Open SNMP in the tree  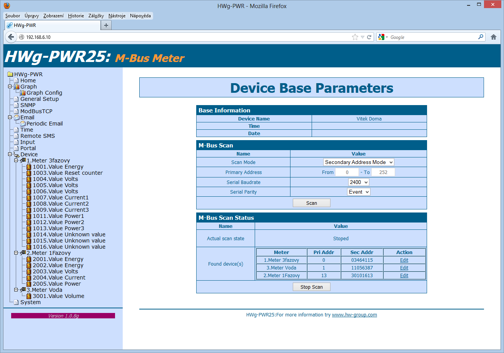(x=28, y=105)
